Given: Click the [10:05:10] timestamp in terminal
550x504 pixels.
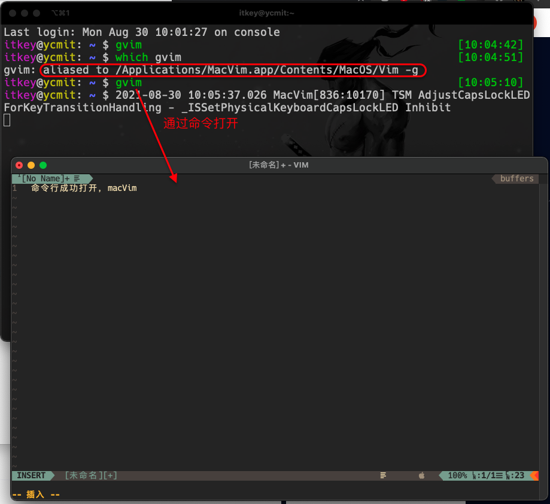Looking at the screenshot, I should (490, 83).
